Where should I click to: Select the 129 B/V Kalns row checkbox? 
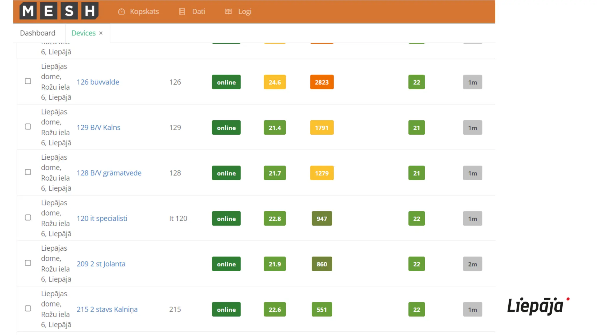tap(28, 126)
